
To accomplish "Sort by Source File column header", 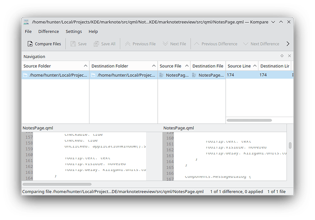I will (174, 66).
